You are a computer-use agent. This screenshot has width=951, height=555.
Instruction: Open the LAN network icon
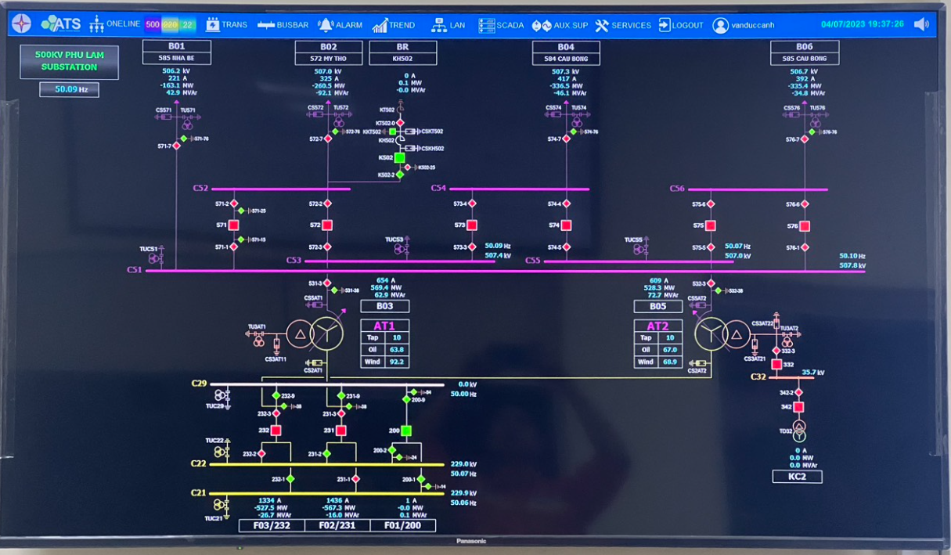438,25
